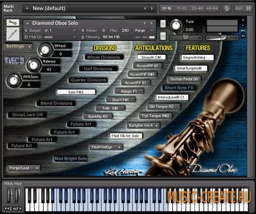Screen dimensions: 256x214
Task: Click the Max voices value 290
Action: tap(125, 30)
